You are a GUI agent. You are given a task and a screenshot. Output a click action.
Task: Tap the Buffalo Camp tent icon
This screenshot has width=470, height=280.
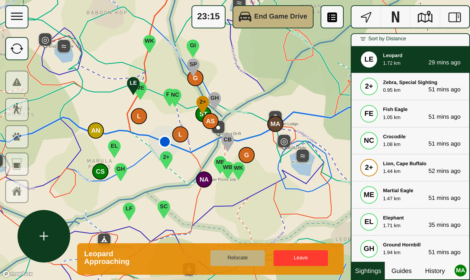click(104, 239)
